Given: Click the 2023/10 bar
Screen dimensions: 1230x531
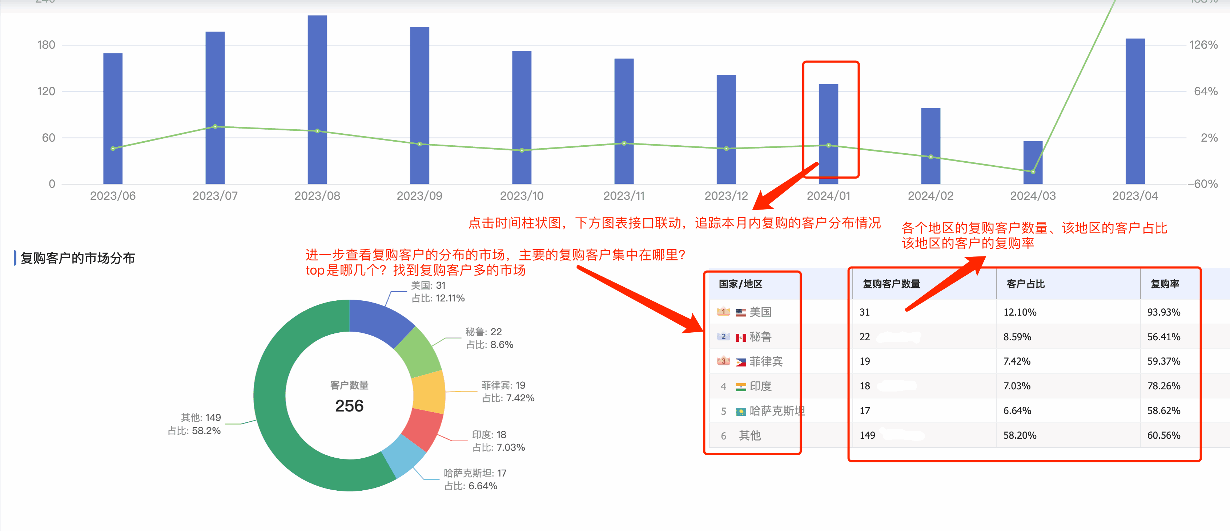Looking at the screenshot, I should [522, 117].
